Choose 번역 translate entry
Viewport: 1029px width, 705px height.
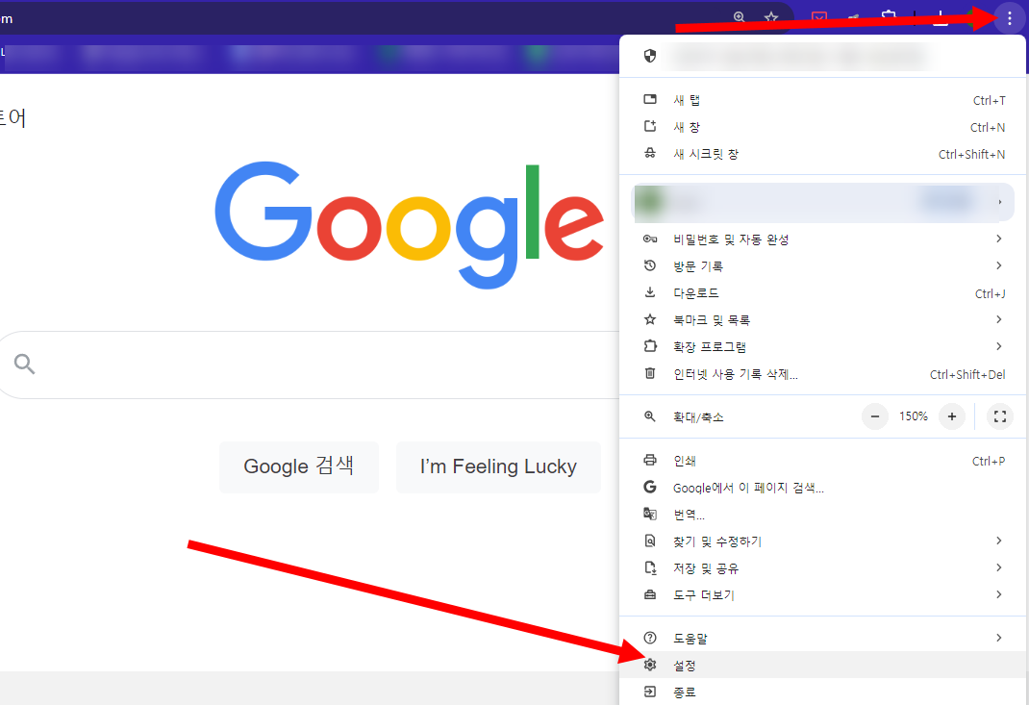(823, 515)
